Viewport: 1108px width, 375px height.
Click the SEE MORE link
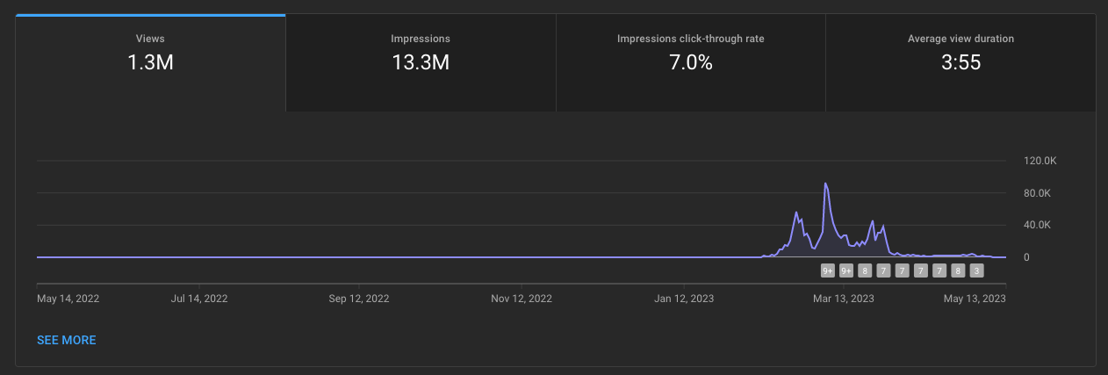tap(67, 340)
